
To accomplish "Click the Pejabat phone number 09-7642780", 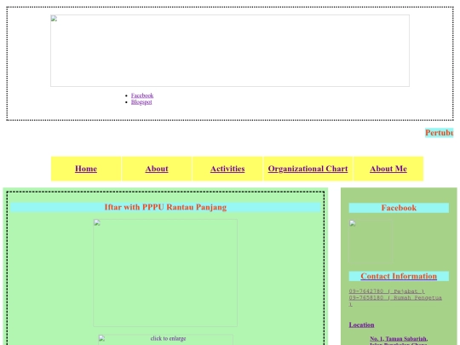I will [x=387, y=291].
